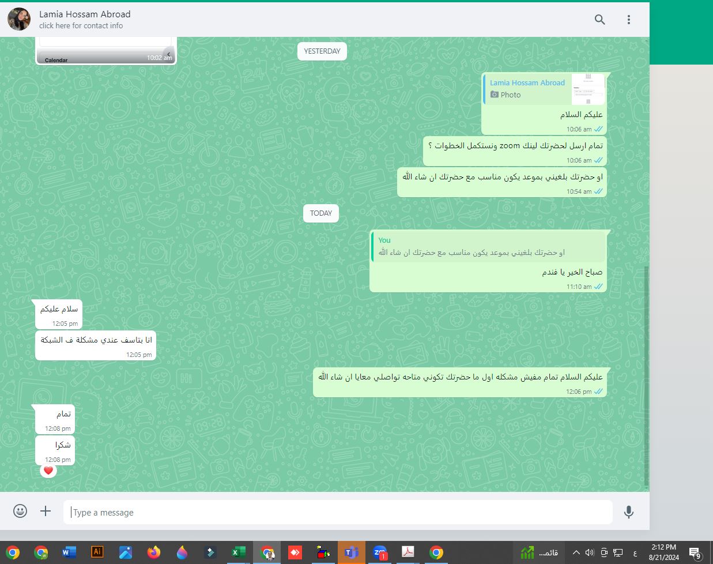Search within the Lamia Hossam Abroad chat
Screen dimensions: 713x564
coord(599,20)
